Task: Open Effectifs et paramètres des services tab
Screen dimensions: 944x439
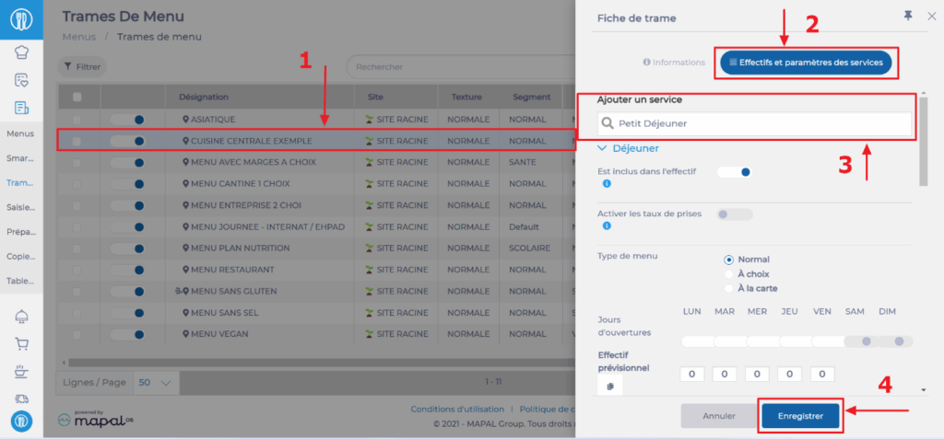Action: pos(806,63)
